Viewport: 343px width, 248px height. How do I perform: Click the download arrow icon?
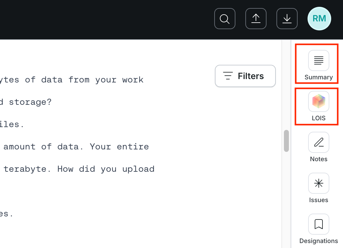(x=287, y=19)
